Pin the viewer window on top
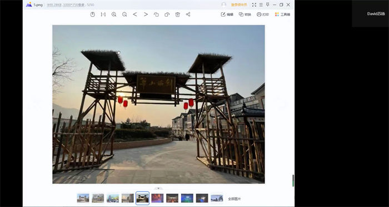This screenshot has height=207, width=389. coord(268,4)
